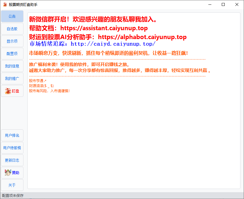Open 用户排名 user ranking

pos(12,135)
